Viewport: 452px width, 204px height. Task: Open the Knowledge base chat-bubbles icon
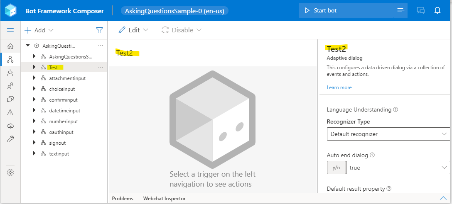[x=10, y=99]
